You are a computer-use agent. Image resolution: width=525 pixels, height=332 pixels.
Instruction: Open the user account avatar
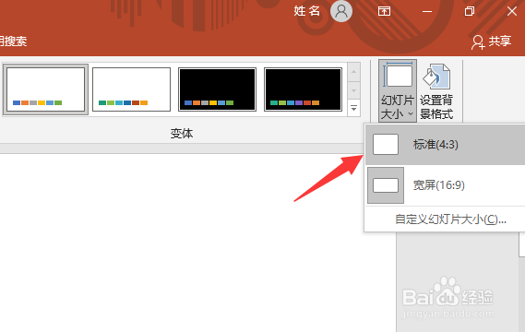click(x=341, y=11)
